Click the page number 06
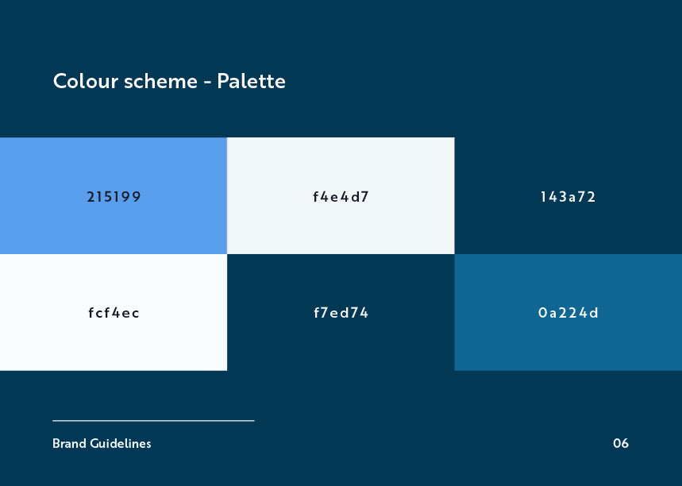The image size is (682, 486). 621,443
